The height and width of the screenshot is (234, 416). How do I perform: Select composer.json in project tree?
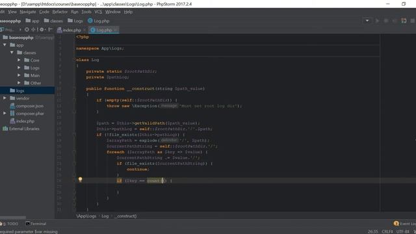click(x=27, y=106)
